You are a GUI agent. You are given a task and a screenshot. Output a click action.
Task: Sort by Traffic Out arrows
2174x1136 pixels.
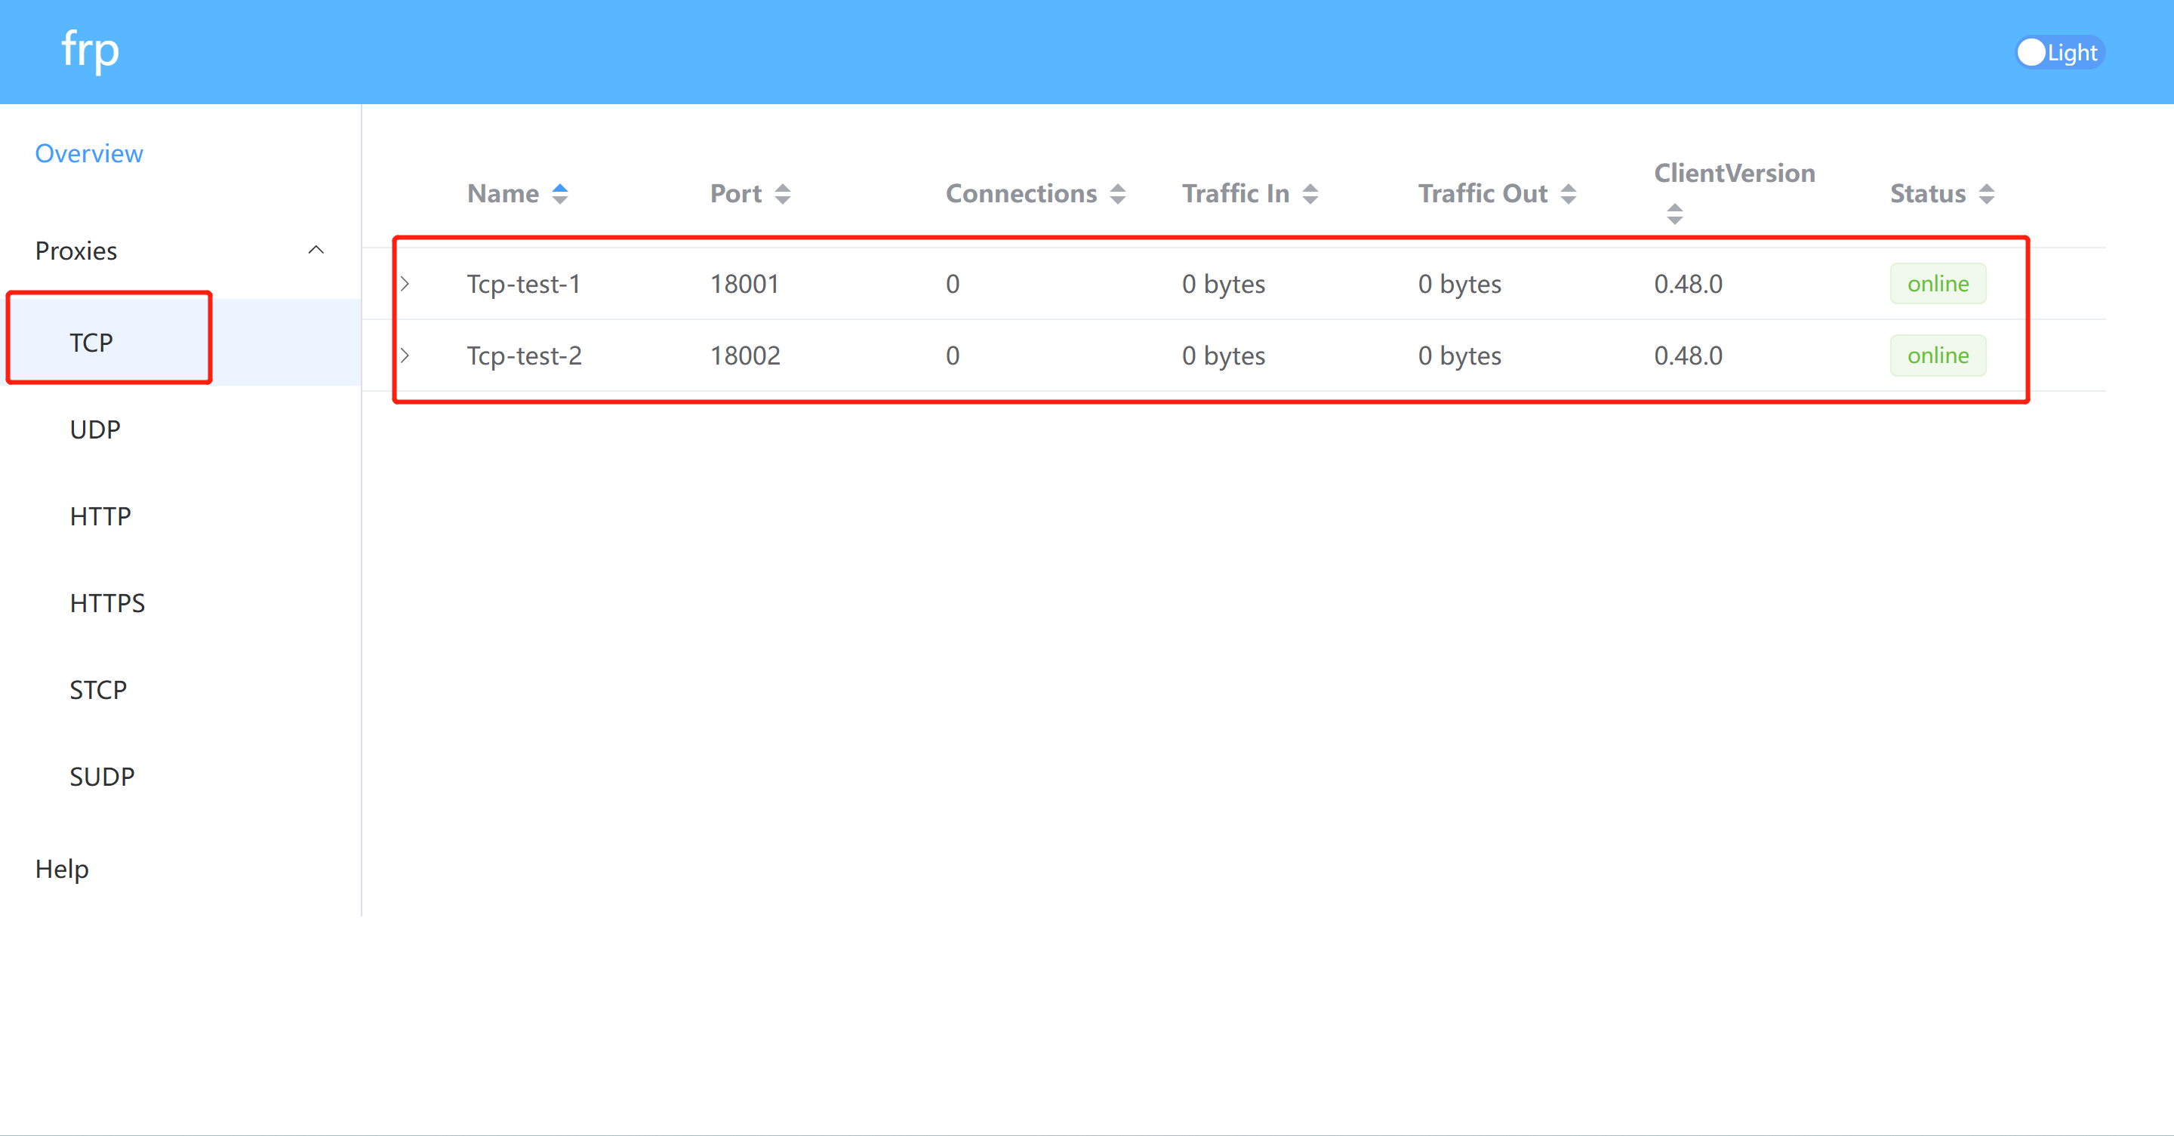(x=1568, y=194)
